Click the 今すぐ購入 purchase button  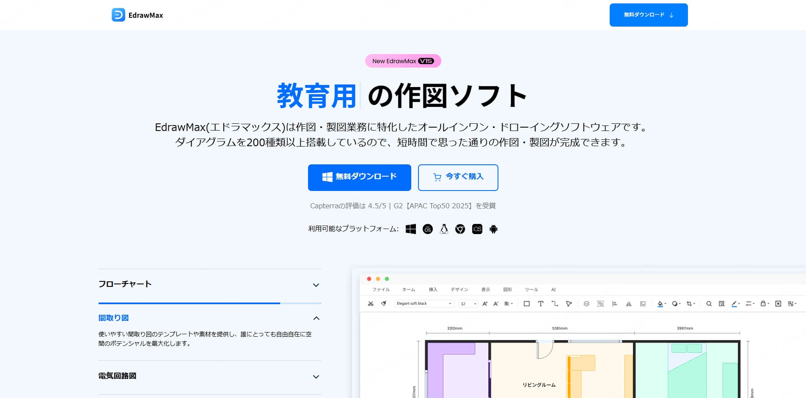click(458, 177)
